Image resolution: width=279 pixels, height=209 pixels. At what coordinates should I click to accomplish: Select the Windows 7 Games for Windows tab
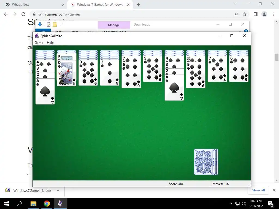(x=100, y=5)
